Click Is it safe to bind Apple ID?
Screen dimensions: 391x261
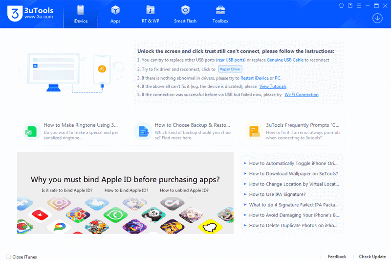tap(67, 190)
